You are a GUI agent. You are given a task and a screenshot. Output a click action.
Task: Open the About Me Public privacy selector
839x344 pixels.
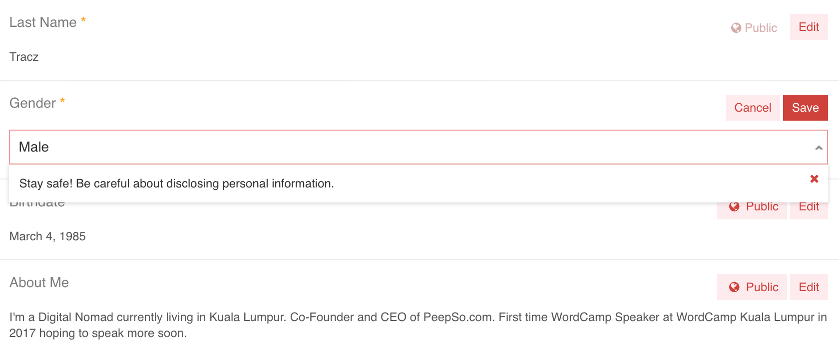(752, 287)
